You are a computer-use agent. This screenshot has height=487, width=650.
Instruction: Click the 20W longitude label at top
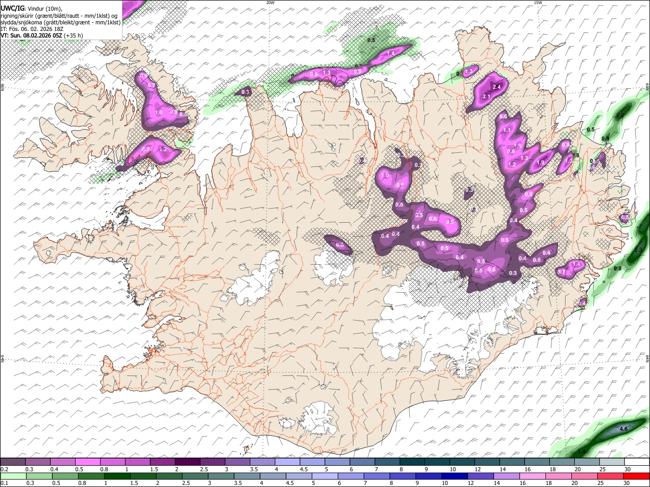coord(270,3)
